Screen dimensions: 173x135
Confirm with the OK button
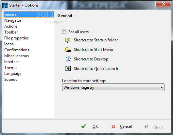pyautogui.click(x=95, y=126)
